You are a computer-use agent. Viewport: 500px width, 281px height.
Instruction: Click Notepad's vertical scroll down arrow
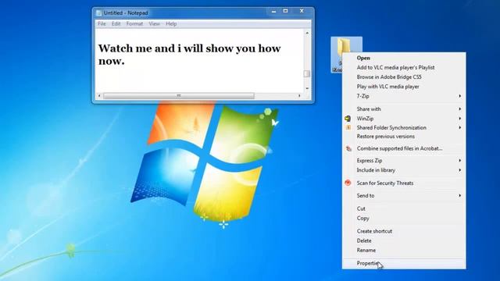307,88
